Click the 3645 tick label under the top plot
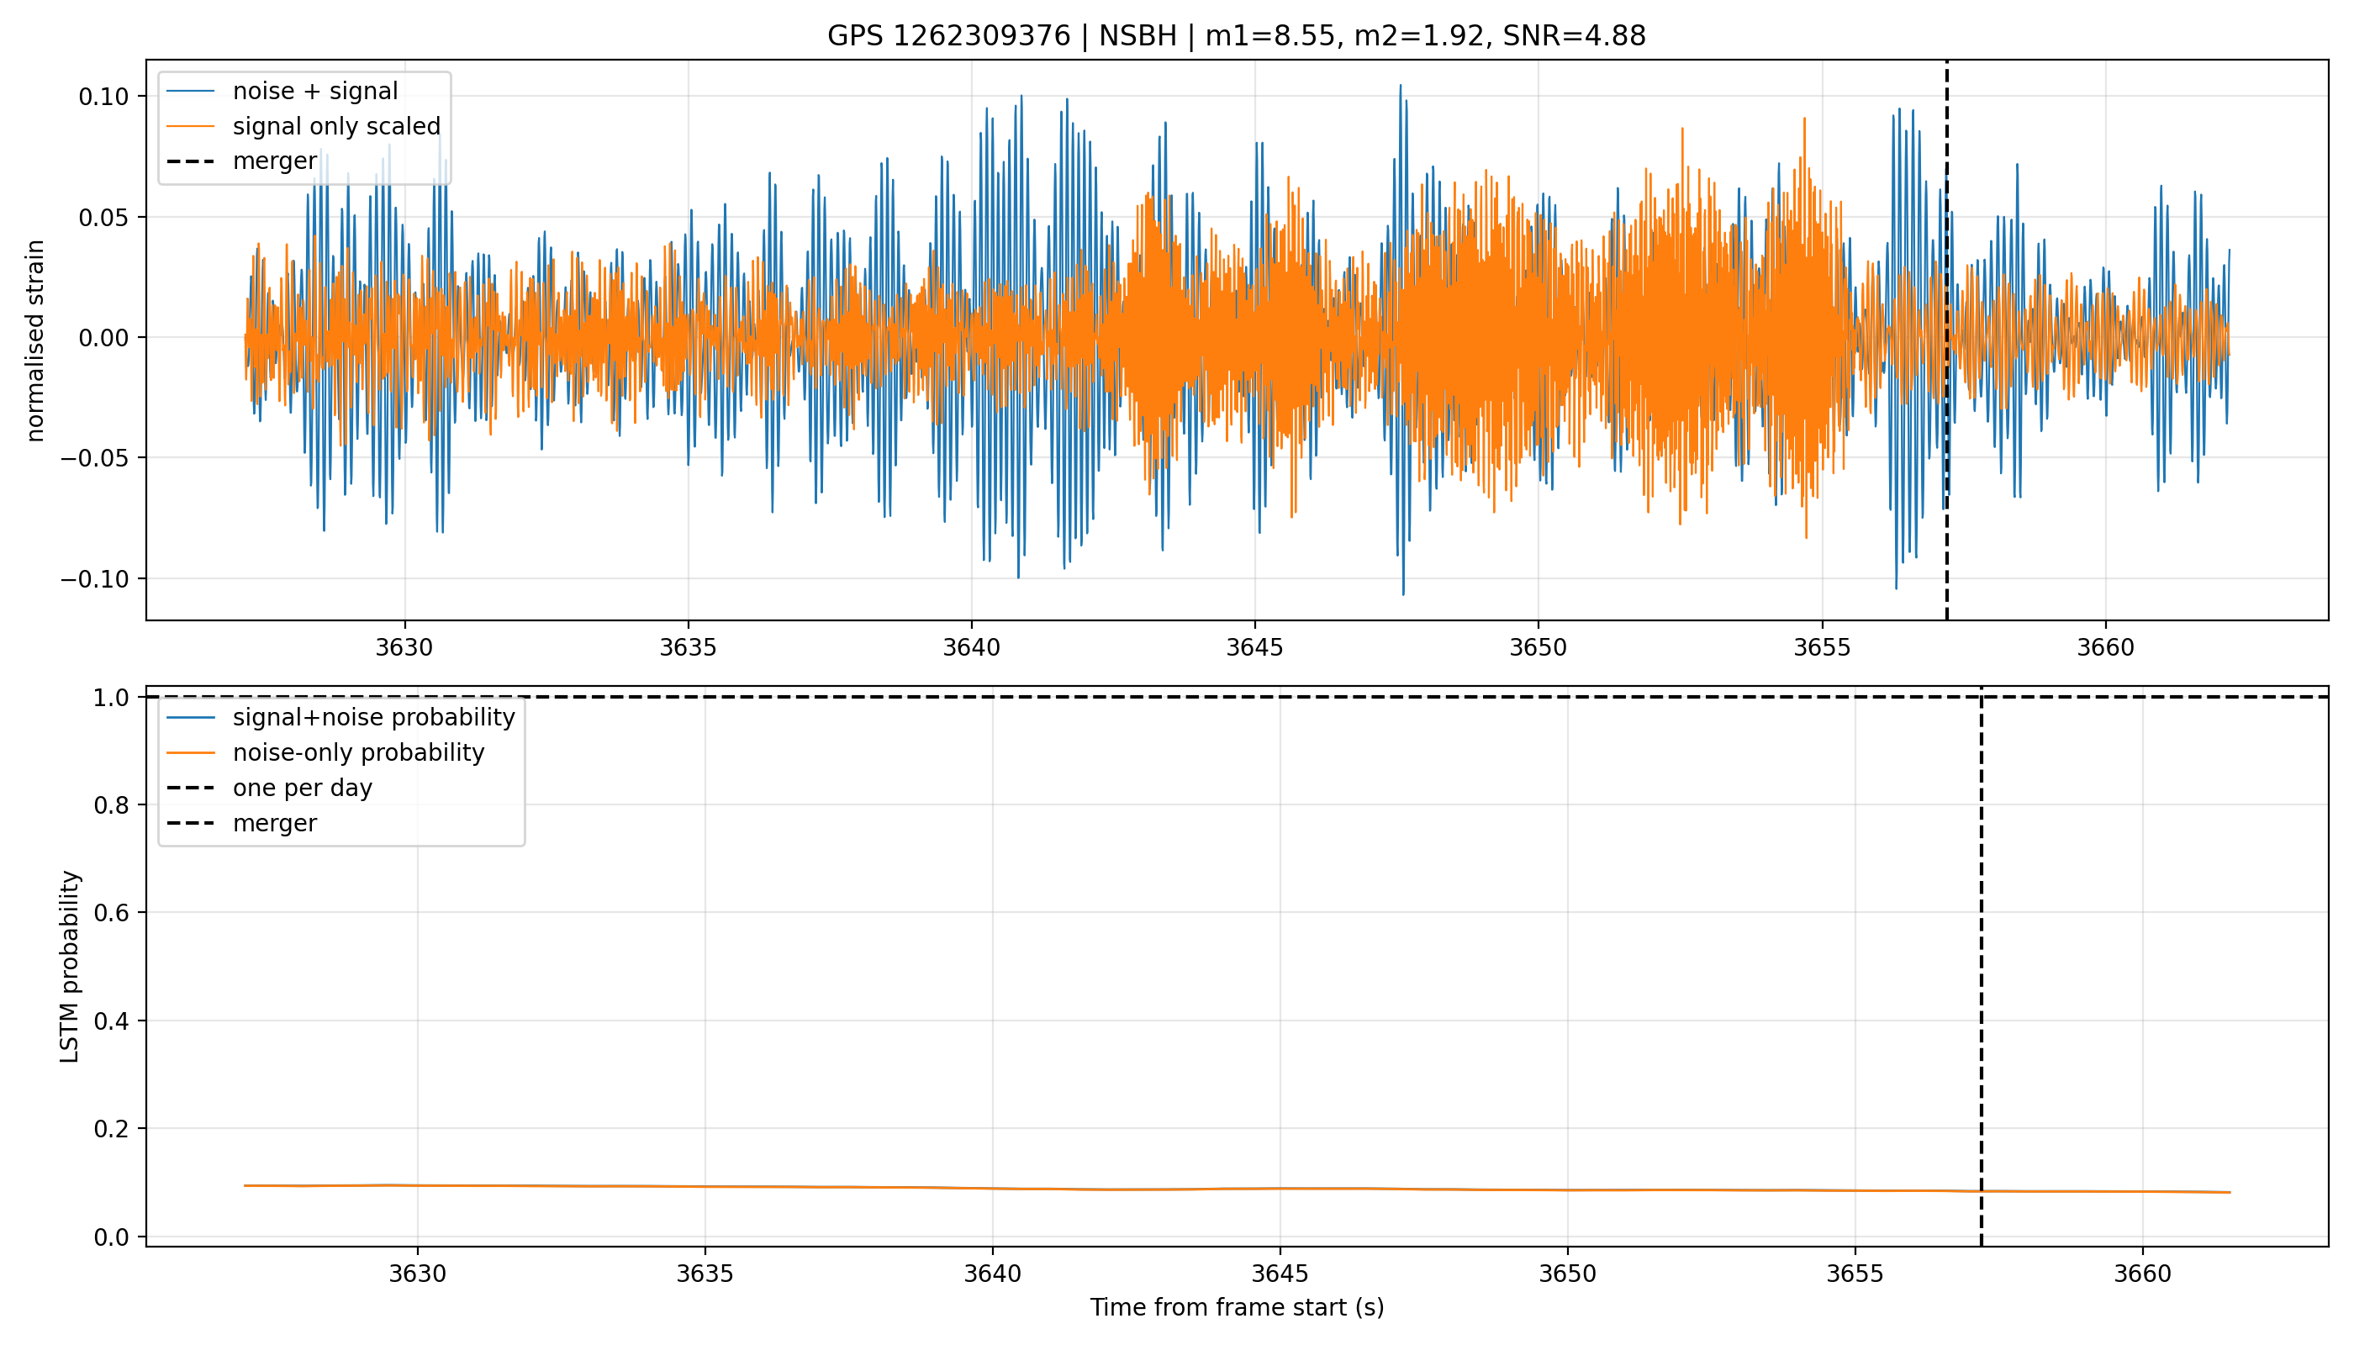The height and width of the screenshot is (1345, 2354). (1254, 647)
